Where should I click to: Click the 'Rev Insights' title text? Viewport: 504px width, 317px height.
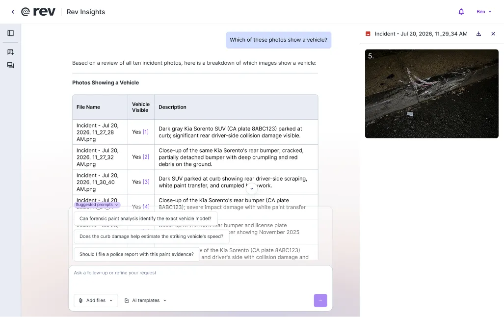[86, 12]
